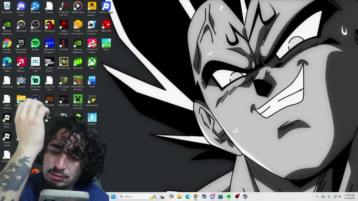Open the Google Chrome desktop shortcut
This screenshot has width=358, height=201.
pos(7,46)
